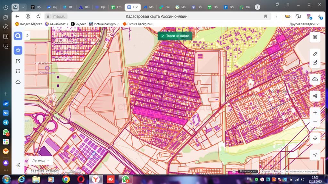The image size is (328, 184).
Task: Choose the dashed rectangle selection tool
Action: pyautogui.click(x=18, y=71)
